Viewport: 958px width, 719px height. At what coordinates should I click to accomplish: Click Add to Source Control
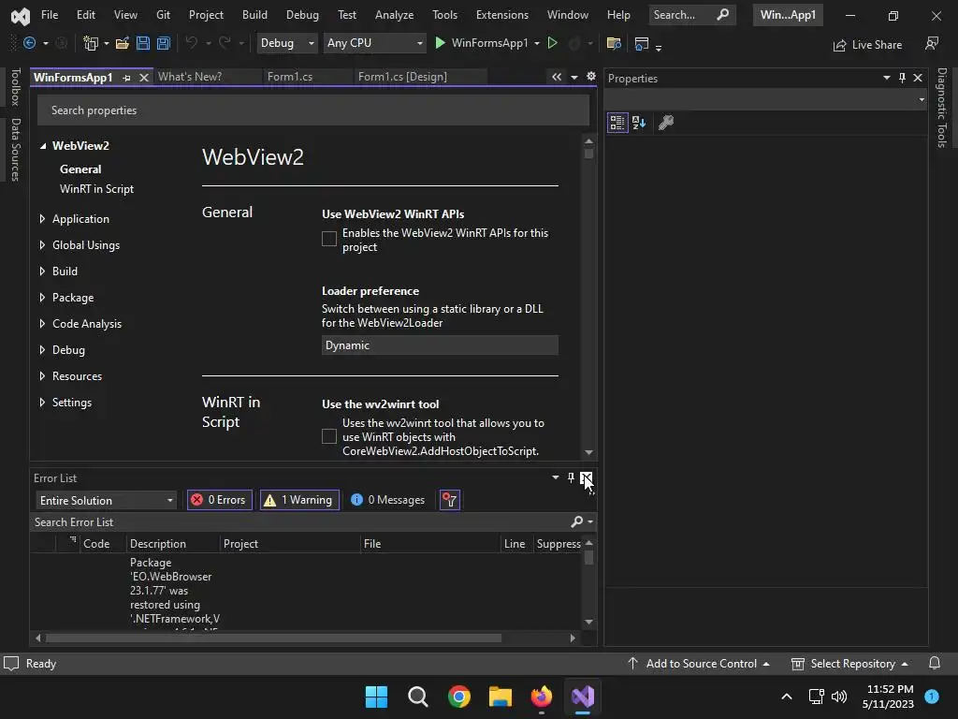699,664
